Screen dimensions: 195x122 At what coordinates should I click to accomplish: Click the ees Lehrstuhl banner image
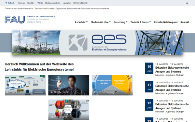[97, 43]
